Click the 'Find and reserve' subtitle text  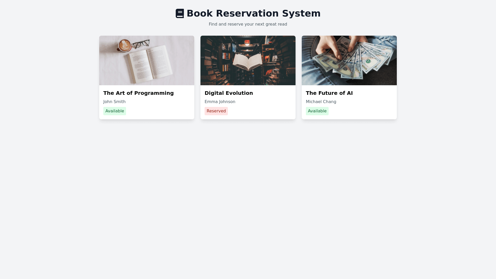click(x=248, y=24)
